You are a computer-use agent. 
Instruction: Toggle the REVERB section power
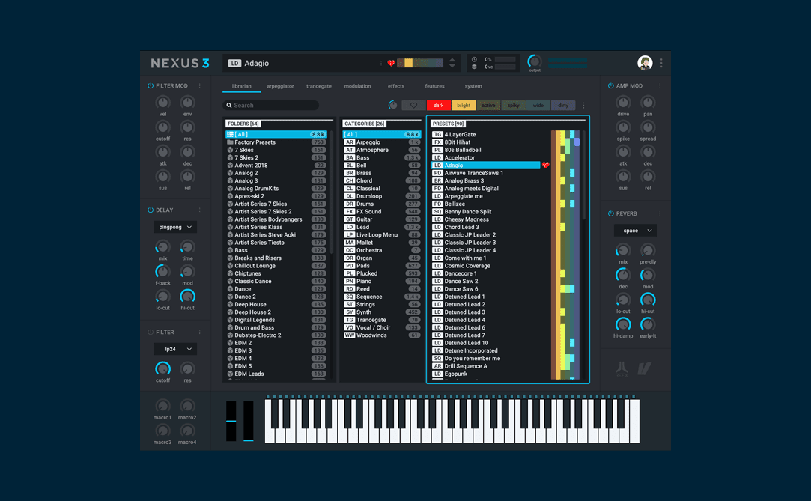coord(610,213)
